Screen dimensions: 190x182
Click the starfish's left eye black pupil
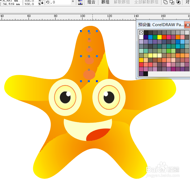click(65, 97)
